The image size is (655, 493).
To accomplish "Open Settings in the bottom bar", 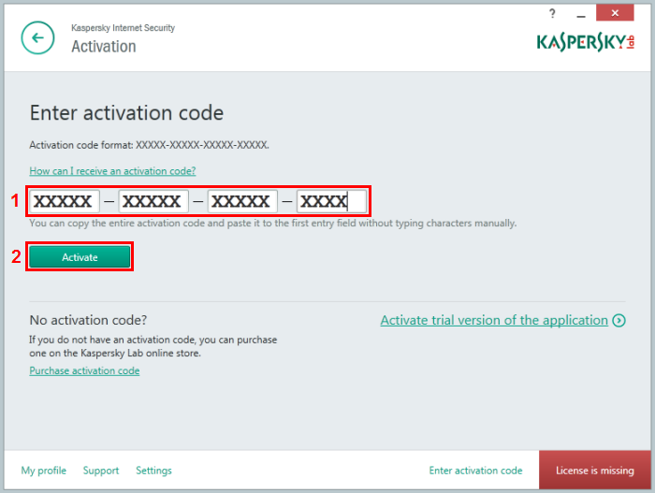I will (x=153, y=471).
